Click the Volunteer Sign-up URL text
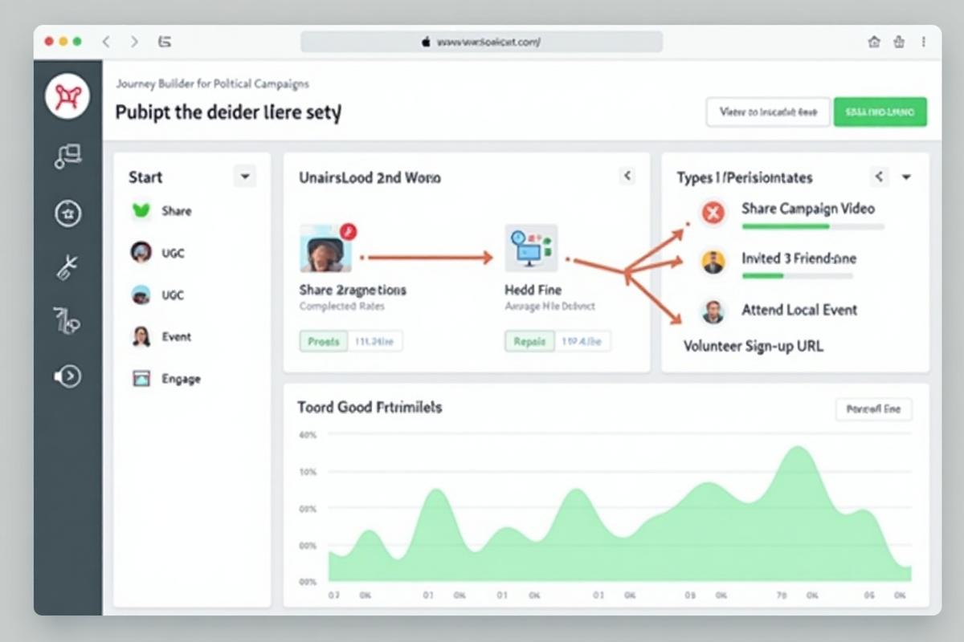The width and height of the screenshot is (964, 642). click(x=753, y=347)
